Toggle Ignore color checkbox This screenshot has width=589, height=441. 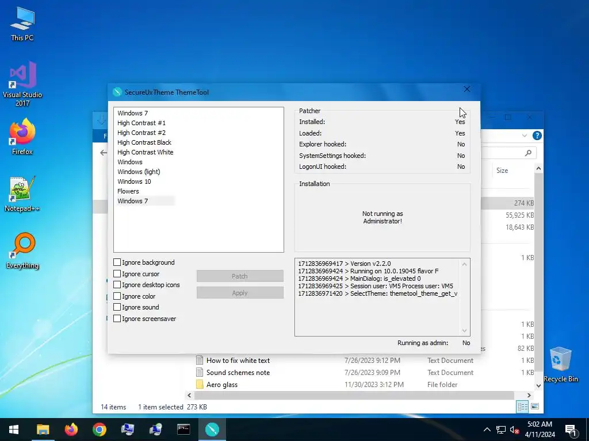tap(117, 296)
